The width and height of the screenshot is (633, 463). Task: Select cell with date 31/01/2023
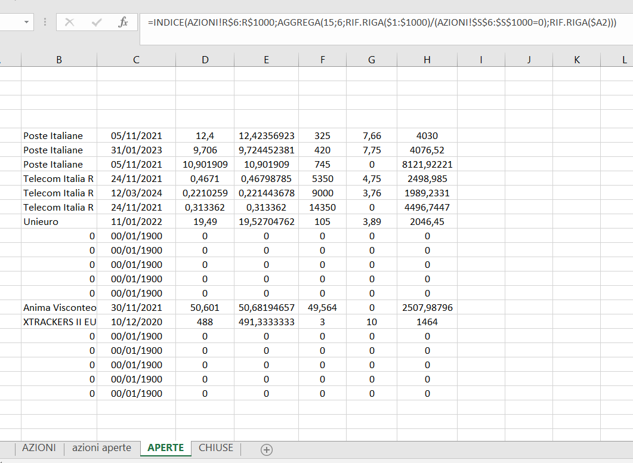tap(137, 150)
